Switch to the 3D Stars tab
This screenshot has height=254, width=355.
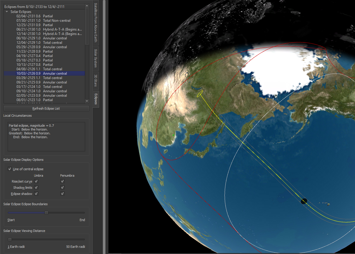(95, 80)
